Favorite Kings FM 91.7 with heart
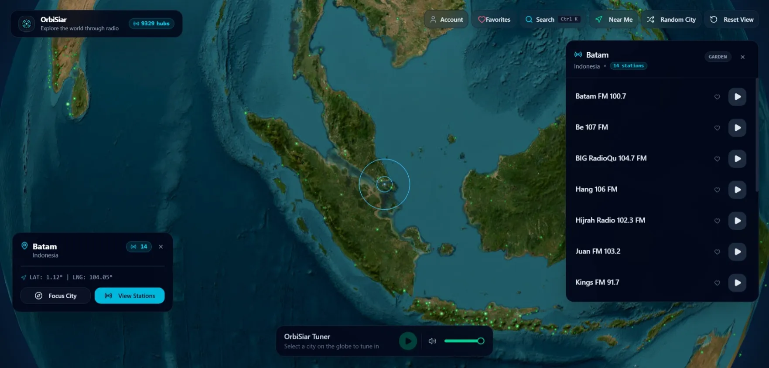Viewport: 769px width, 368px height. tap(717, 283)
